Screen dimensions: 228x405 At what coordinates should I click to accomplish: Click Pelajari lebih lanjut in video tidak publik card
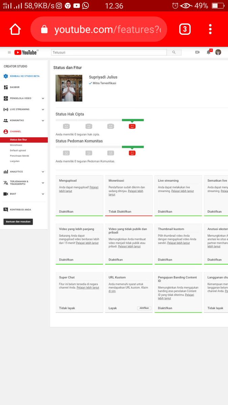(x=129, y=247)
